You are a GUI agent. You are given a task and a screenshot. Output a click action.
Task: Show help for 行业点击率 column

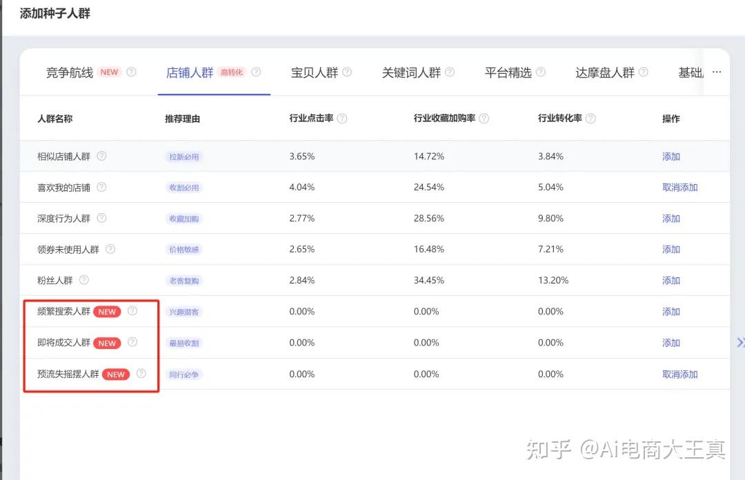point(342,119)
